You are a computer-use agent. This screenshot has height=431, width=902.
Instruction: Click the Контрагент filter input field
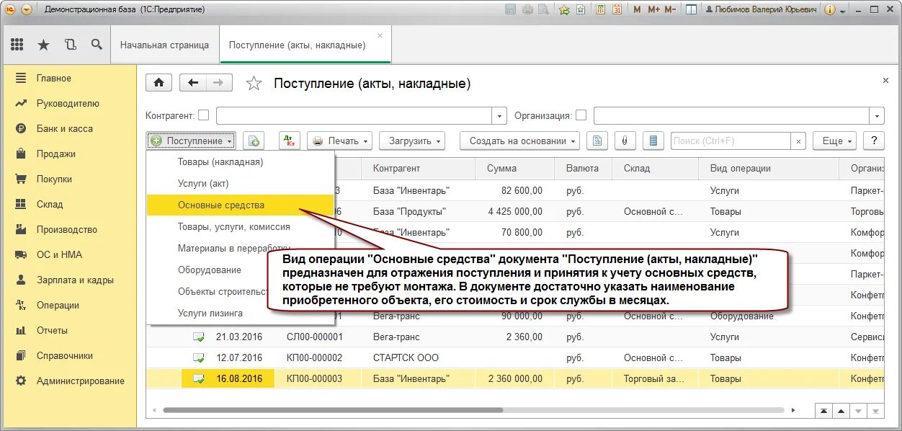point(354,115)
